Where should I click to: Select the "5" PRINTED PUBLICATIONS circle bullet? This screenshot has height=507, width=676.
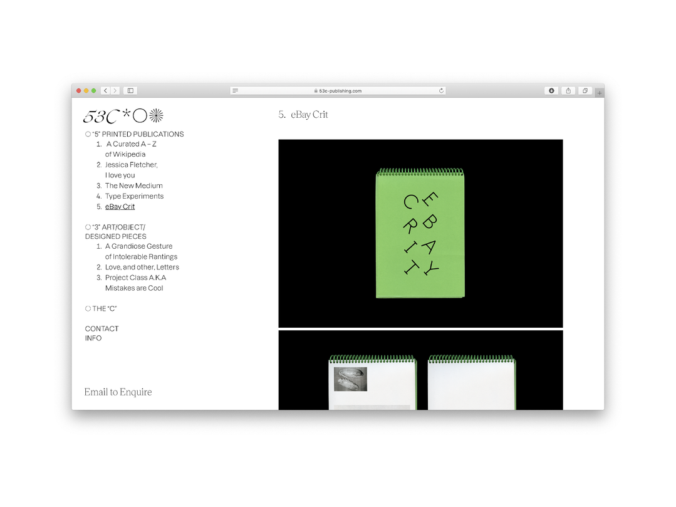(88, 134)
